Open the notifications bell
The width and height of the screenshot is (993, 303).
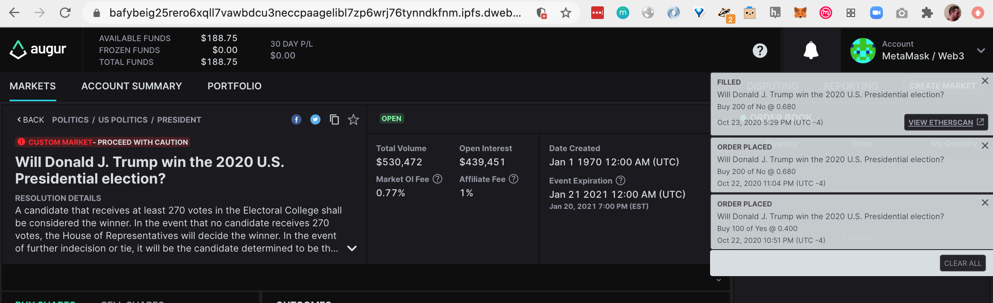811,50
